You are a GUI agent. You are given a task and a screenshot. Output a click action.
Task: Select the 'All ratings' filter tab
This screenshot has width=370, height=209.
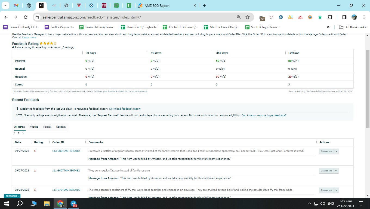point(20,127)
